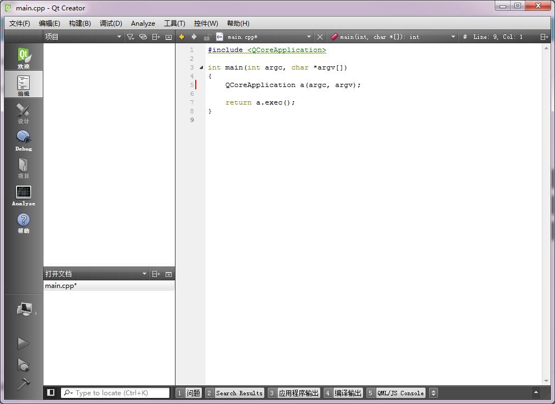Open the 编辑(E) menu

(49, 24)
